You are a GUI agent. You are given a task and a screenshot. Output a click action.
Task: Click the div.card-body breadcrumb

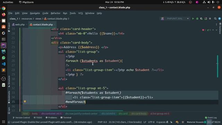pyautogui.click(x=139, y=114)
